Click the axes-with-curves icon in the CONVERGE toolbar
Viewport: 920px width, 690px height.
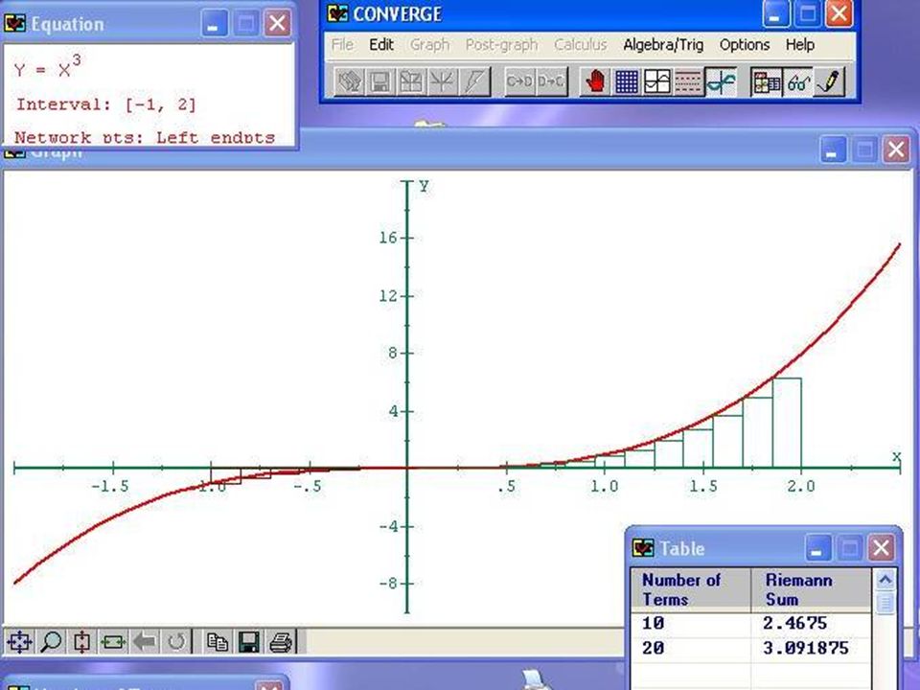coord(442,82)
